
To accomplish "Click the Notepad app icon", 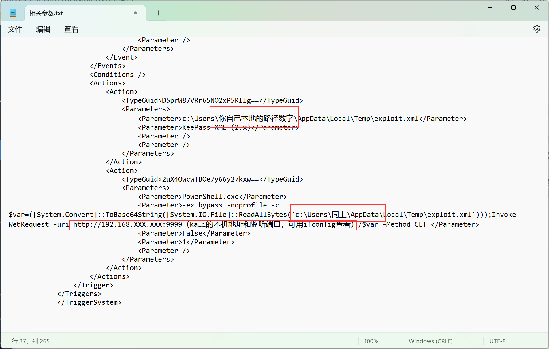I will 13,13.
